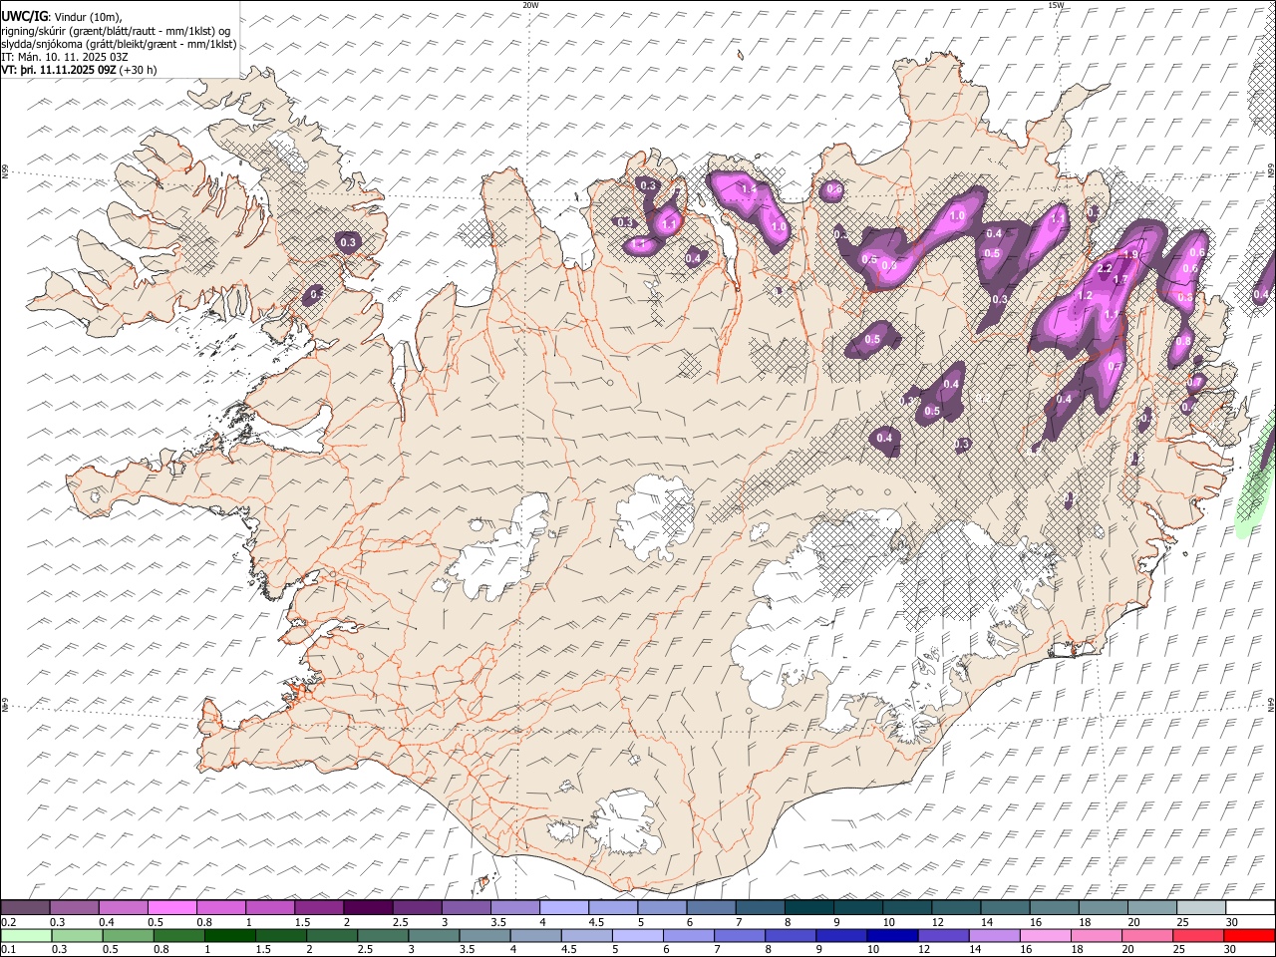
Task: Click the snow legend swatch between 0.2 and 0.3
Action: pyautogui.click(x=25, y=908)
